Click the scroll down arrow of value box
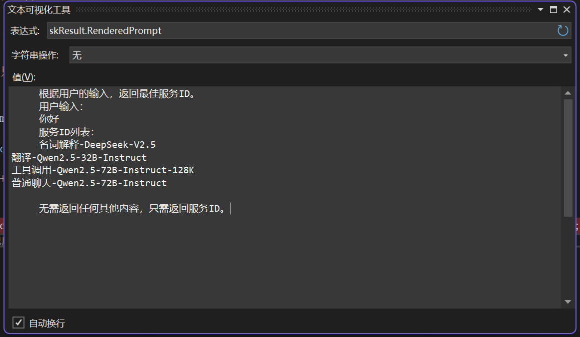 tap(568, 302)
